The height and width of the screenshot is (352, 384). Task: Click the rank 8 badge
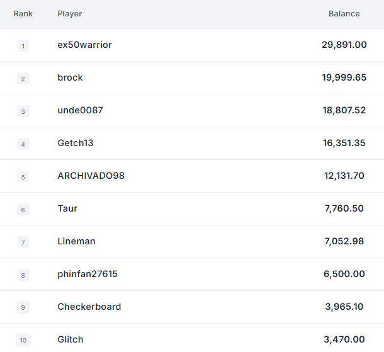23,275
